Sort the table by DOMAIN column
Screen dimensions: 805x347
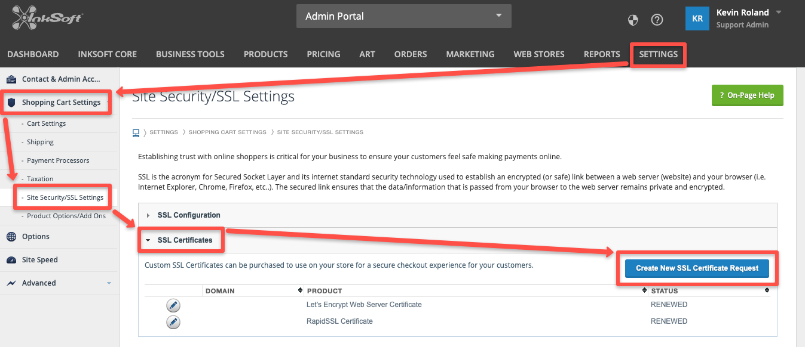coord(299,290)
